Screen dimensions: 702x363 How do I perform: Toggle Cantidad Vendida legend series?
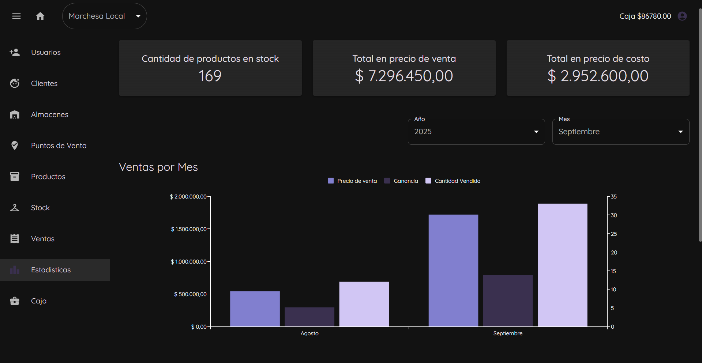(x=453, y=181)
